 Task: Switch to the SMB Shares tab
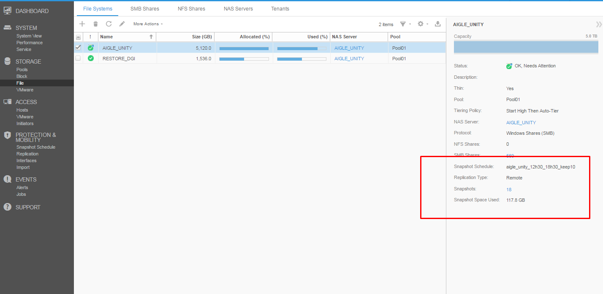pyautogui.click(x=145, y=8)
